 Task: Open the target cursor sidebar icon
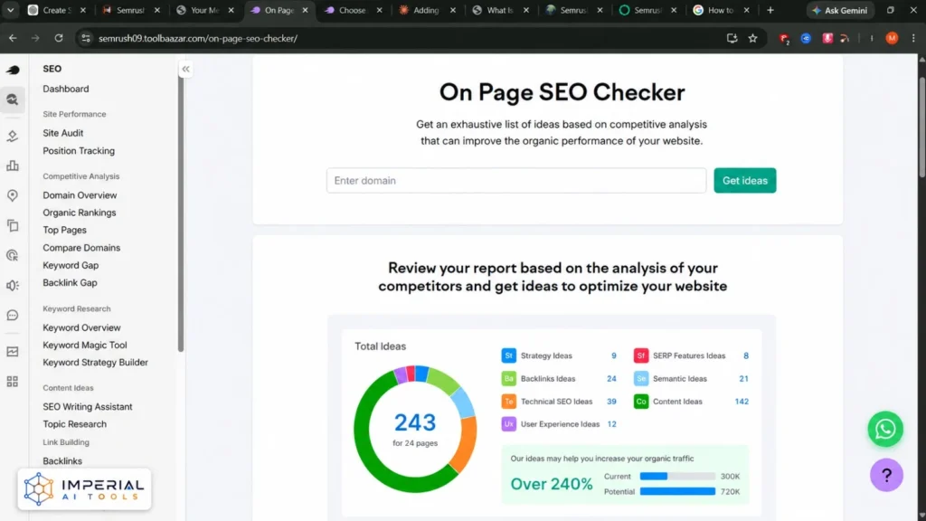[13, 256]
